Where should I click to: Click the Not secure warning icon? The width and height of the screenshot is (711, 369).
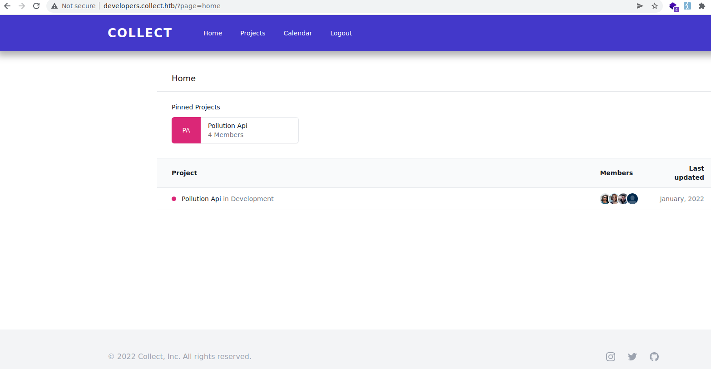54,6
